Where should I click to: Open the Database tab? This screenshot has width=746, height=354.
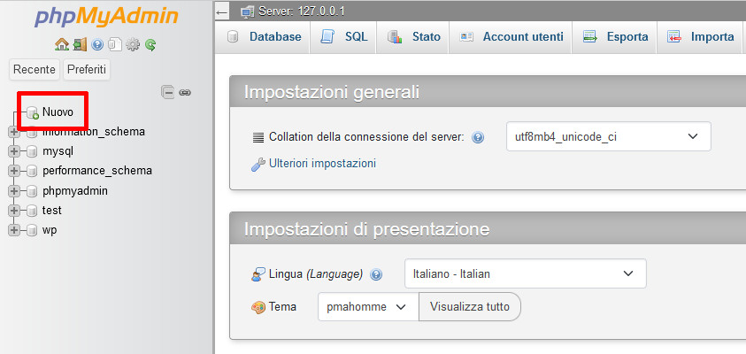point(264,37)
